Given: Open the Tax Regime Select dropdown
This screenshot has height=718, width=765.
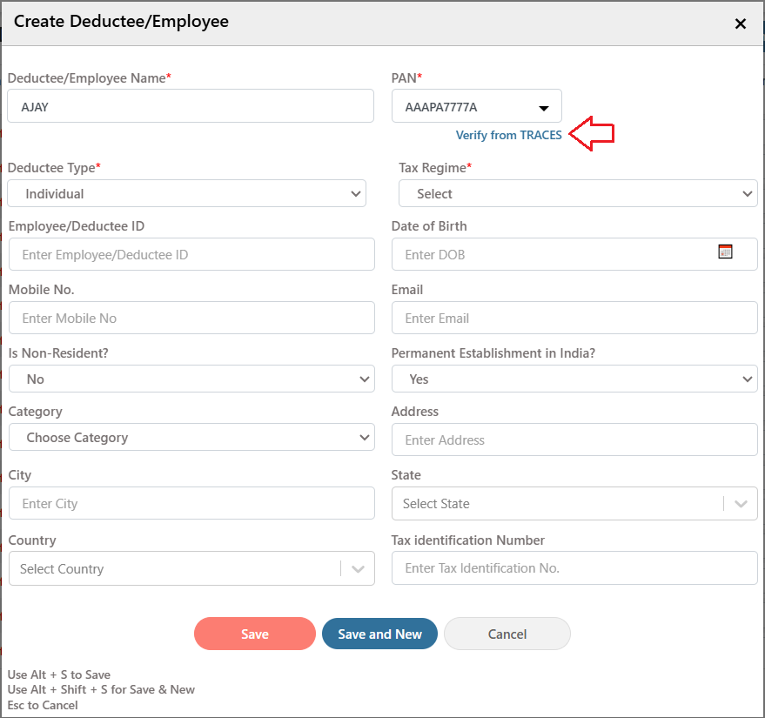Looking at the screenshot, I should tap(578, 194).
